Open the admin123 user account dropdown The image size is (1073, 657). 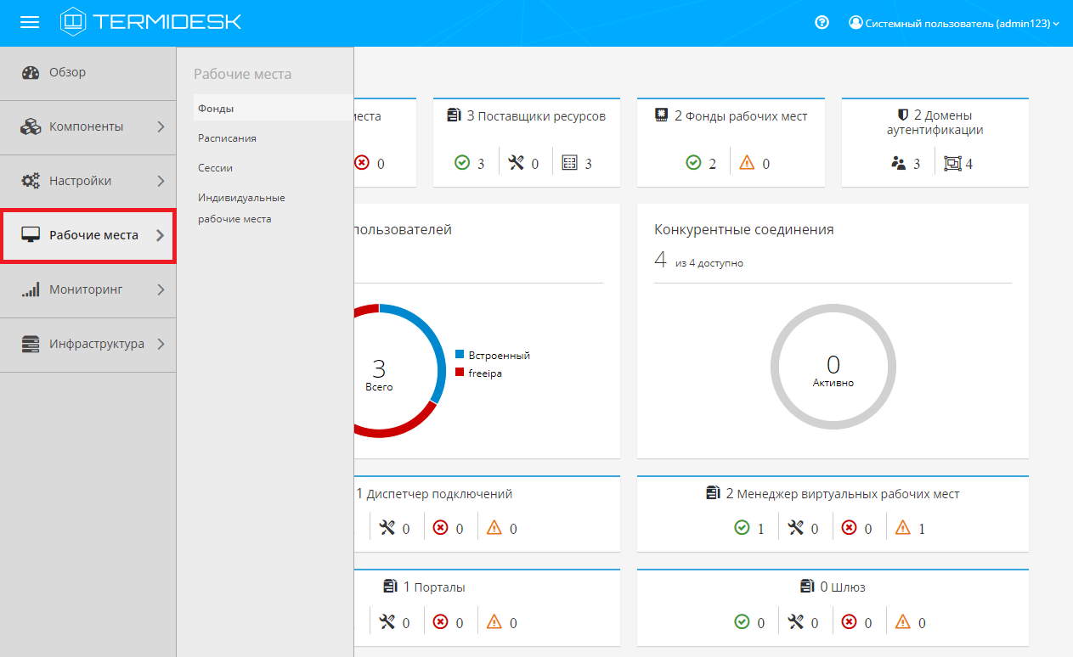[x=954, y=24]
